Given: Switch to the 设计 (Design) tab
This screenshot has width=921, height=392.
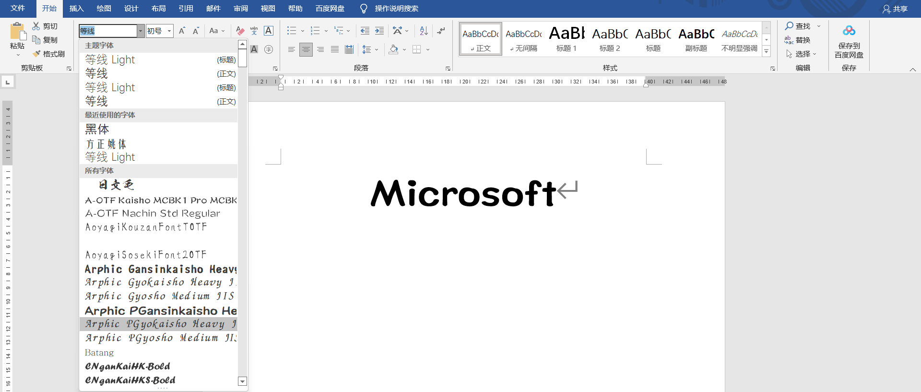Looking at the screenshot, I should coord(131,8).
